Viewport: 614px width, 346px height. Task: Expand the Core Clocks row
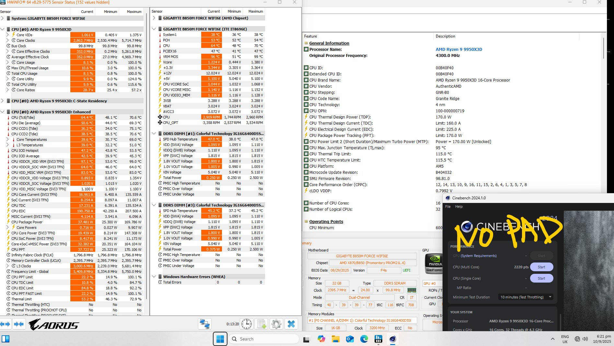tap(8, 40)
